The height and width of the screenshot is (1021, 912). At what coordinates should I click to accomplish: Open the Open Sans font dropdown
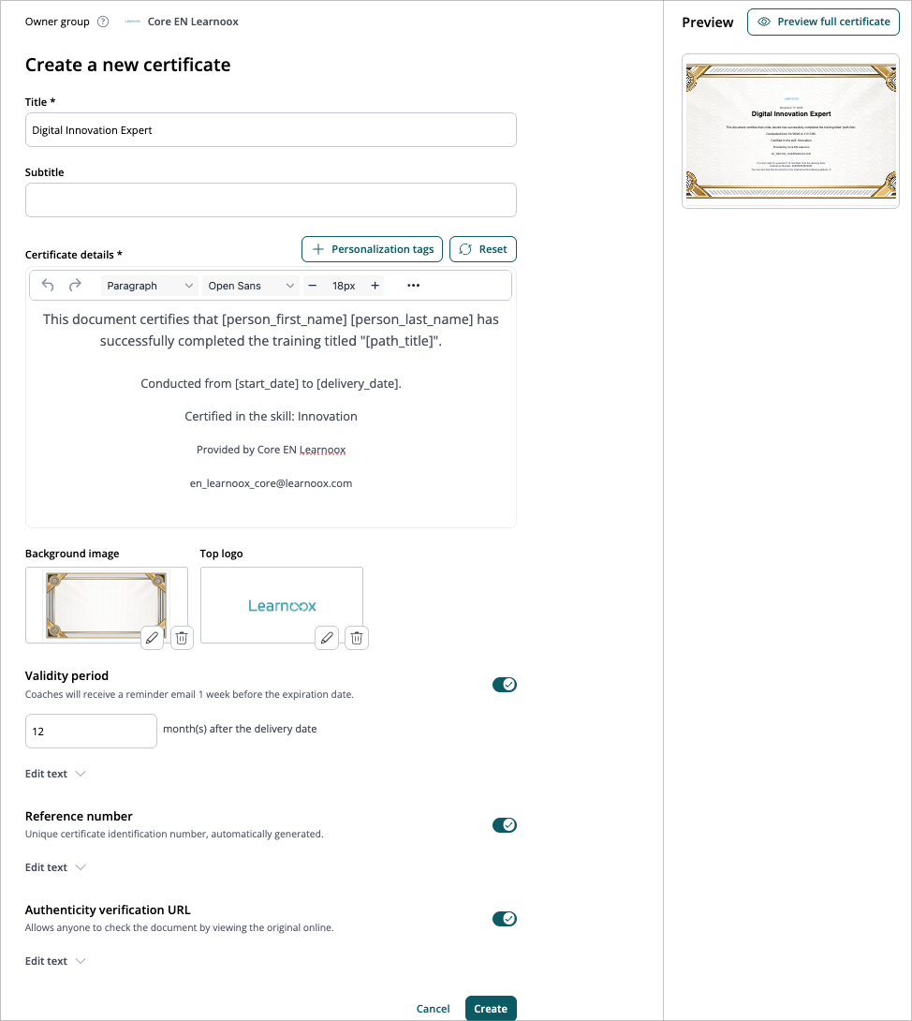tap(251, 285)
